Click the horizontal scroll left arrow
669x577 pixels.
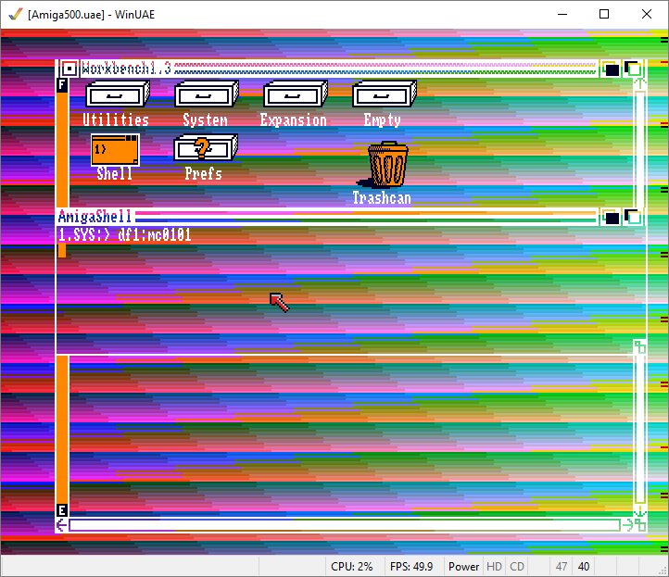coord(62,525)
